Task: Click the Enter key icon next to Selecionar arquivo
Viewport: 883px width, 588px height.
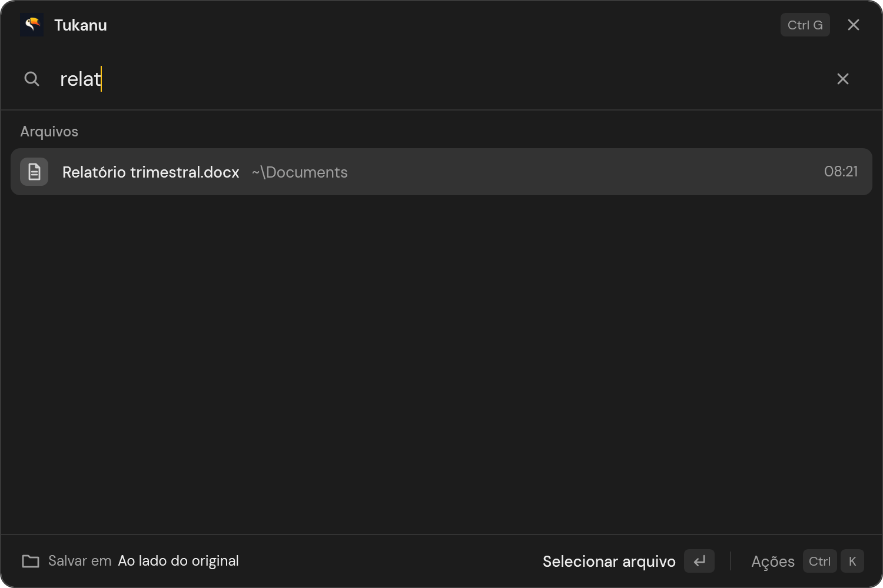Action: pos(699,561)
